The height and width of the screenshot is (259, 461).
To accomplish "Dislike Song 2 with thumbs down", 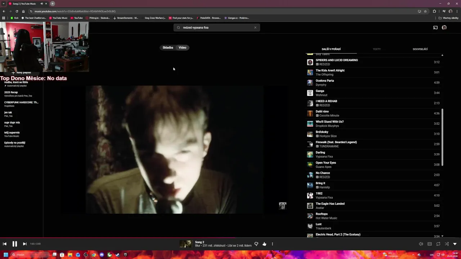I will point(256,244).
